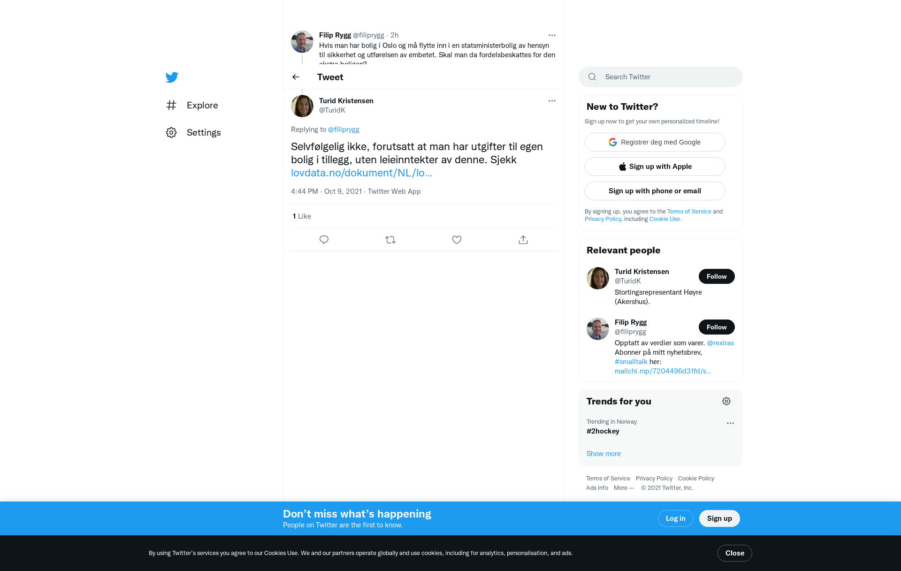Reply to Turid Kristensen's tweet
Screen dimensions: 901x571
[324, 240]
